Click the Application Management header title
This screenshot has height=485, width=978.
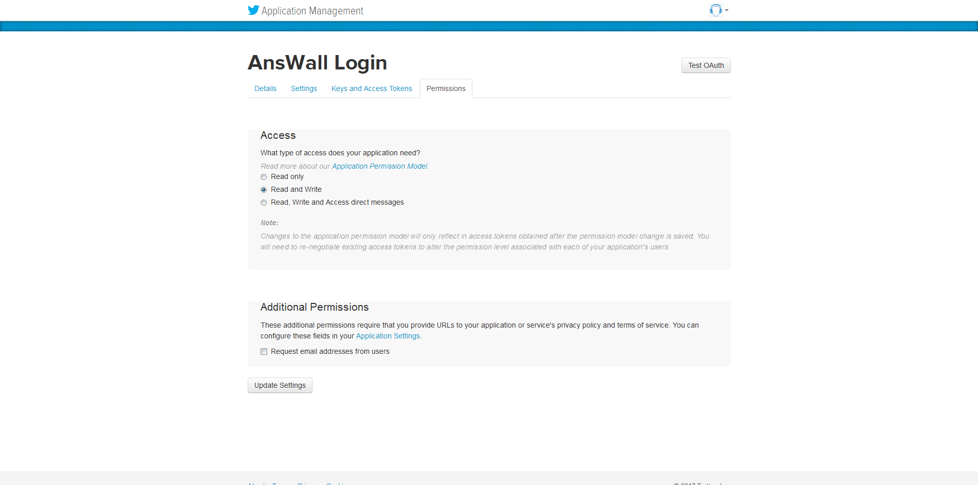click(x=312, y=11)
